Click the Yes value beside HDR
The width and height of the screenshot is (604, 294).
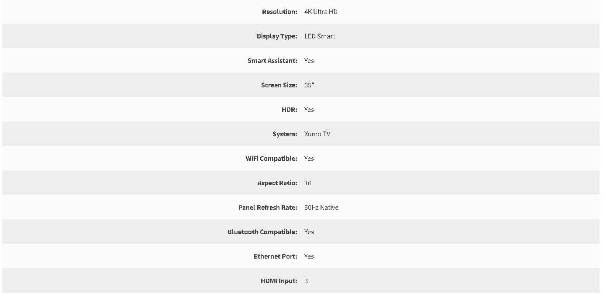coord(309,110)
